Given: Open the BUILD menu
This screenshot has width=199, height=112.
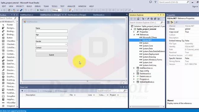Looking at the screenshot, I should tap(29, 6).
